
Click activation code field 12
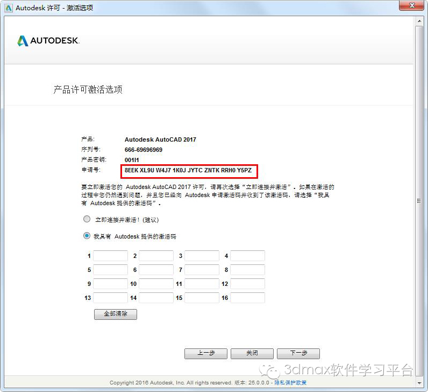247,284
